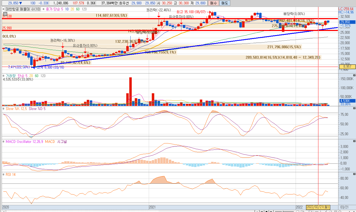Click the trading volume 1,248,086 in top bar
The width and height of the screenshot is (356, 212).
click(61, 3)
